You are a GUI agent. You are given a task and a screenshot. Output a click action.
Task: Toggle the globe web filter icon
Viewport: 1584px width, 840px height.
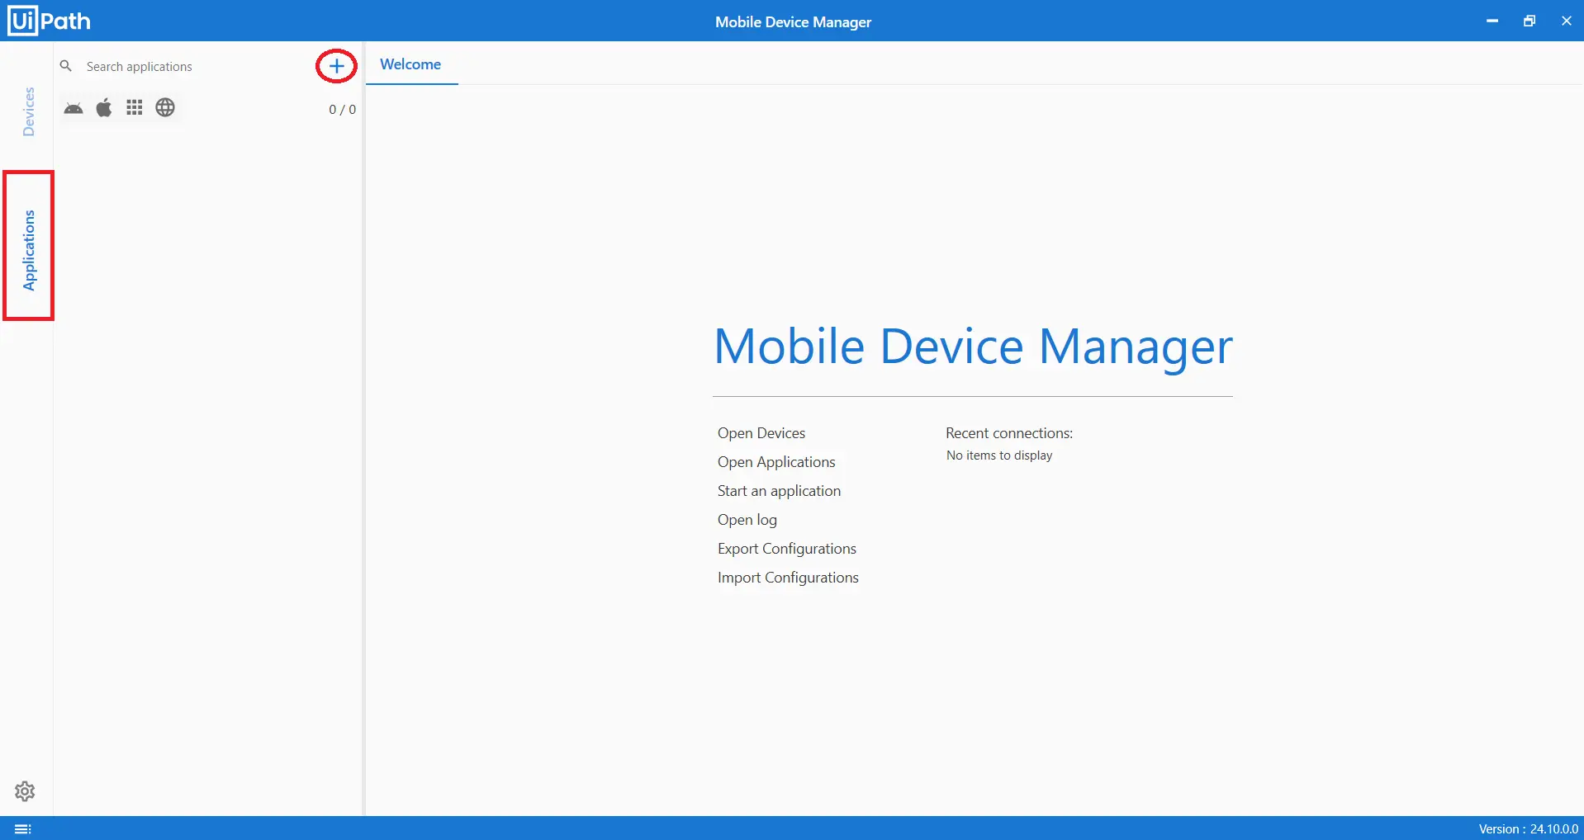tap(165, 108)
